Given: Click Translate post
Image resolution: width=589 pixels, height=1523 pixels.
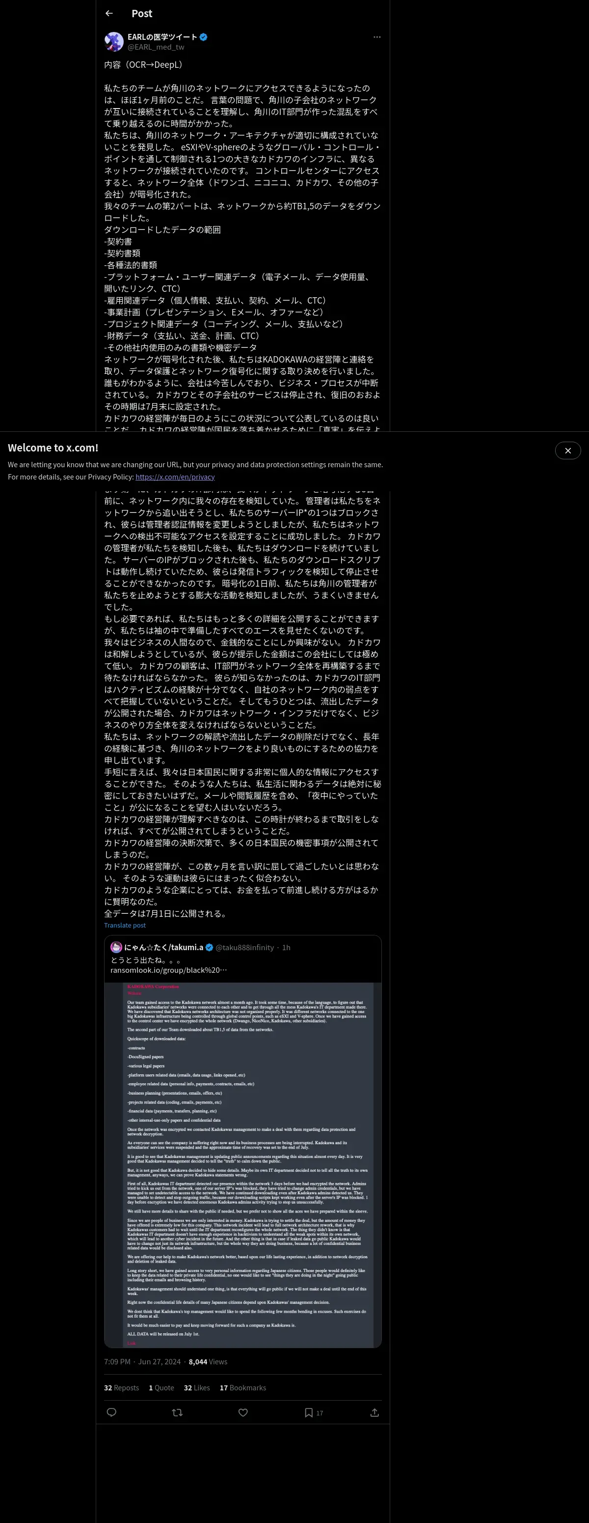Looking at the screenshot, I should click(x=125, y=925).
